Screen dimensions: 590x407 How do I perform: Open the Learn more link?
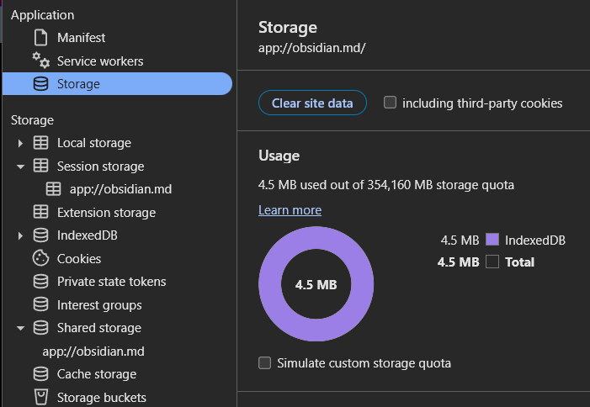coord(290,210)
